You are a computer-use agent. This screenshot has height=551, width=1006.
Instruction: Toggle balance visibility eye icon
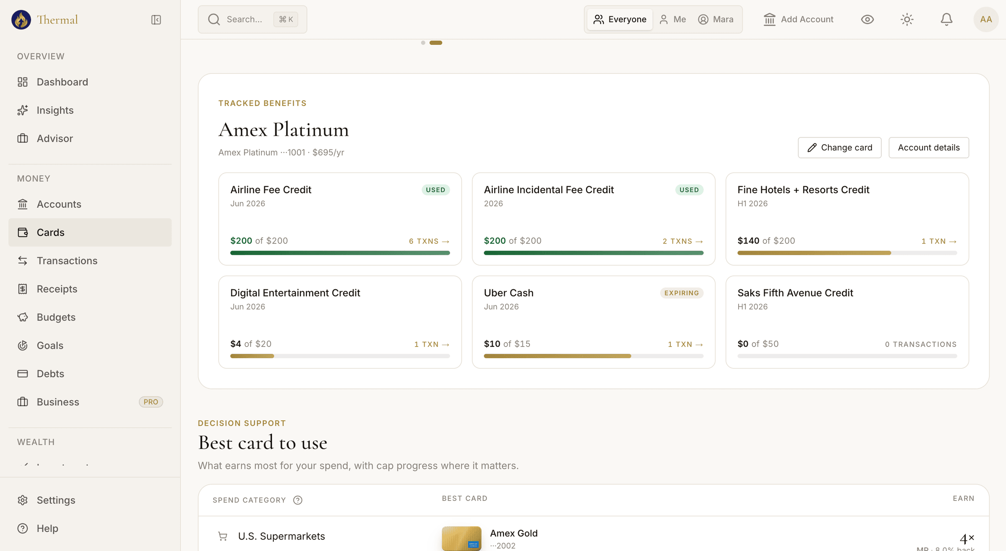tap(867, 19)
